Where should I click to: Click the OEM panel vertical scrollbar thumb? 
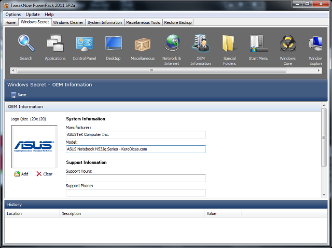click(324, 137)
